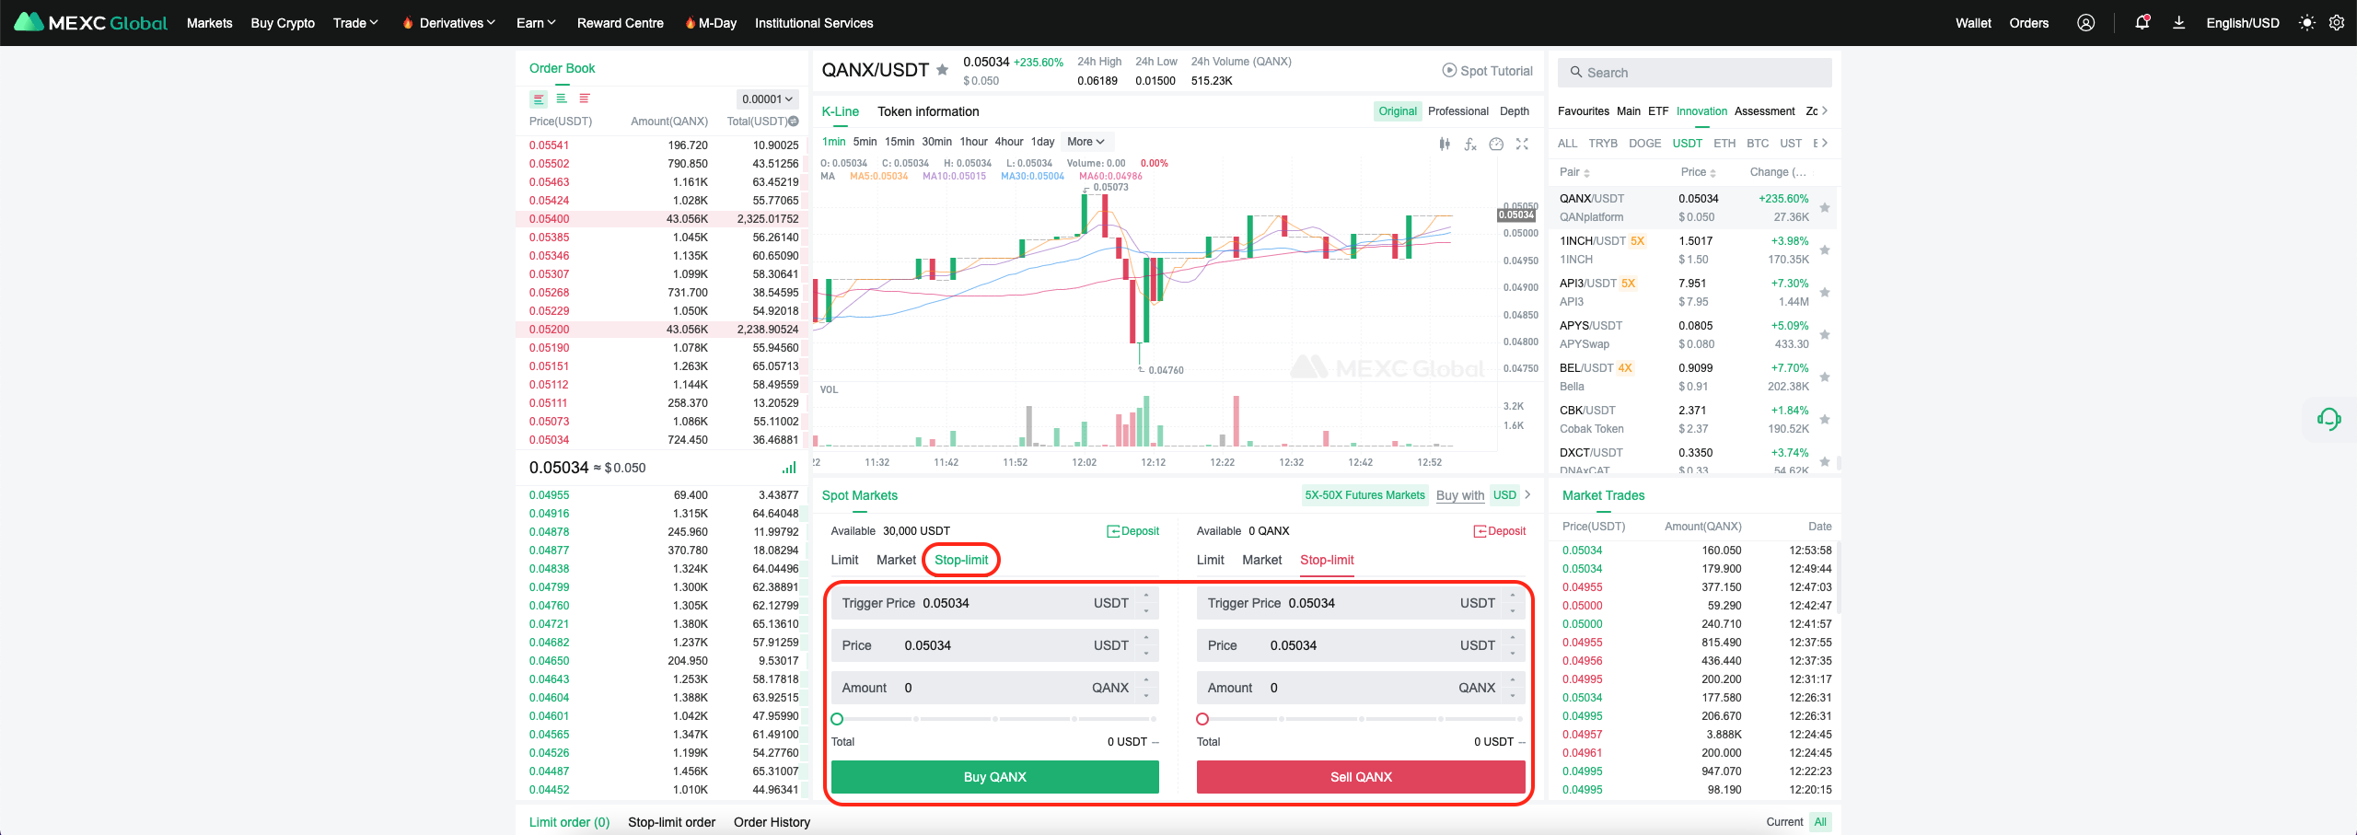The width and height of the screenshot is (2357, 835).
Task: Click the signal bars icon beside 0.05034 price
Action: pyautogui.click(x=789, y=468)
